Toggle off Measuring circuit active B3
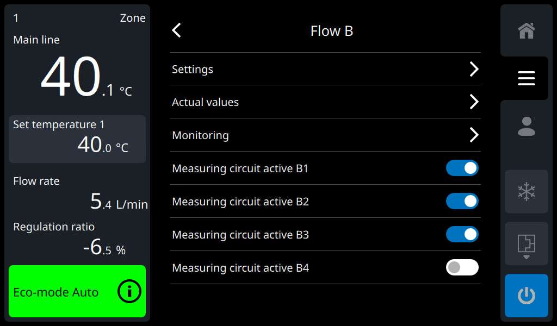Viewport: 557px width, 326px height. 462,234
